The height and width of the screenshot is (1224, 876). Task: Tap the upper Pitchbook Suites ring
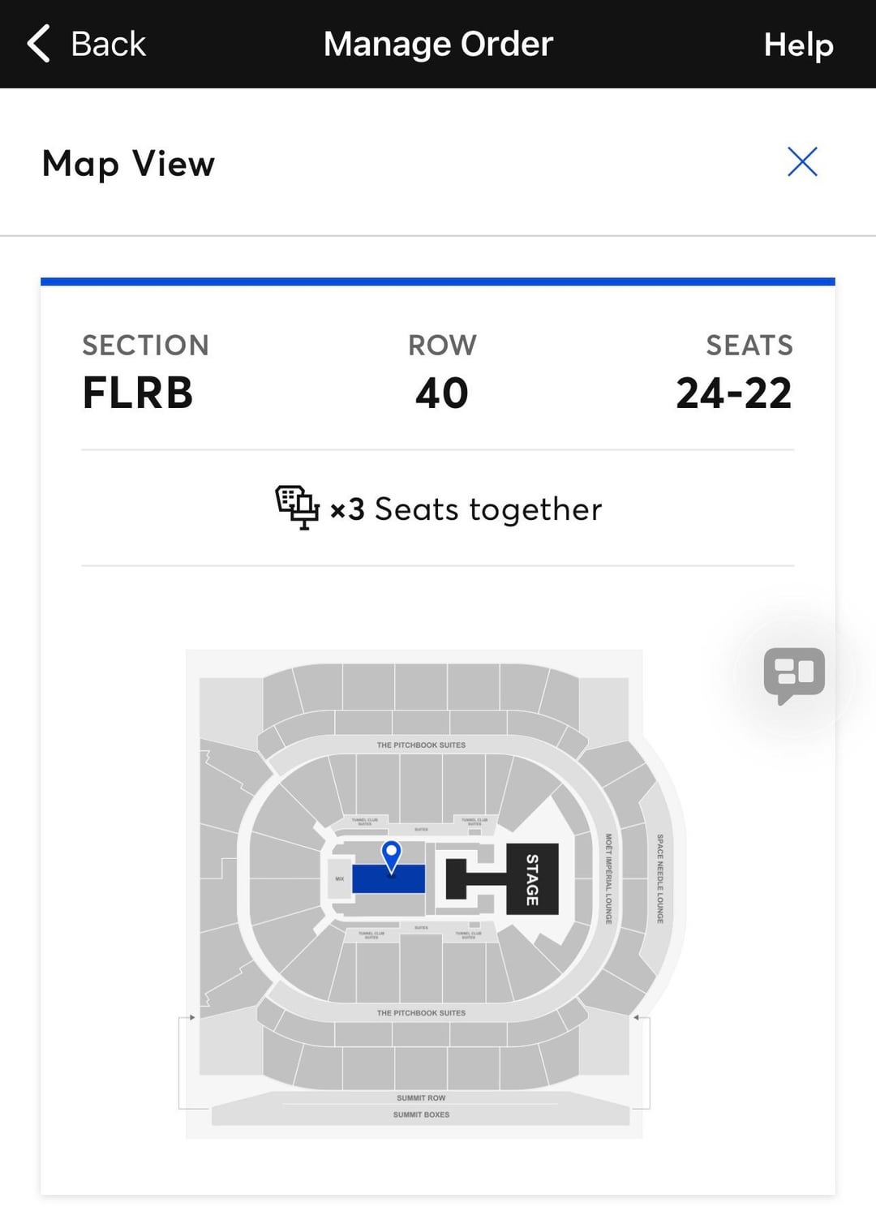(421, 745)
